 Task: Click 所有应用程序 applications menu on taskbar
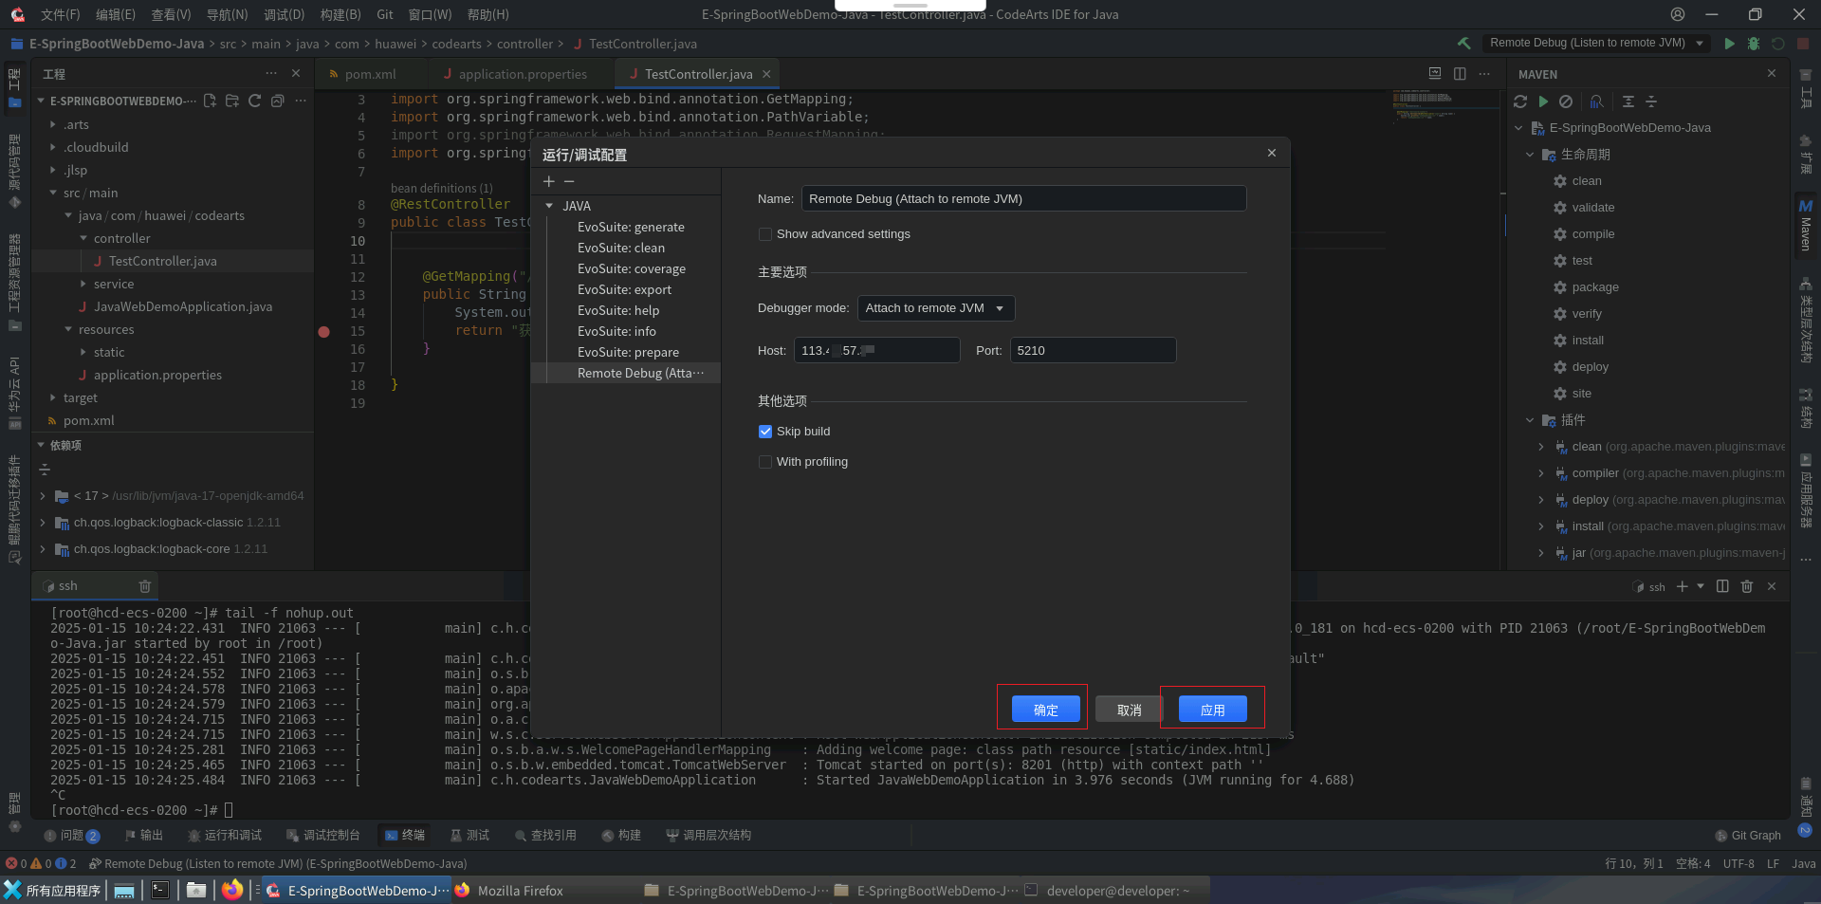[x=52, y=891]
